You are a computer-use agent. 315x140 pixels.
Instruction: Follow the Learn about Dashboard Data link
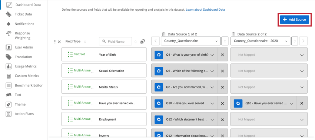point(205,9)
